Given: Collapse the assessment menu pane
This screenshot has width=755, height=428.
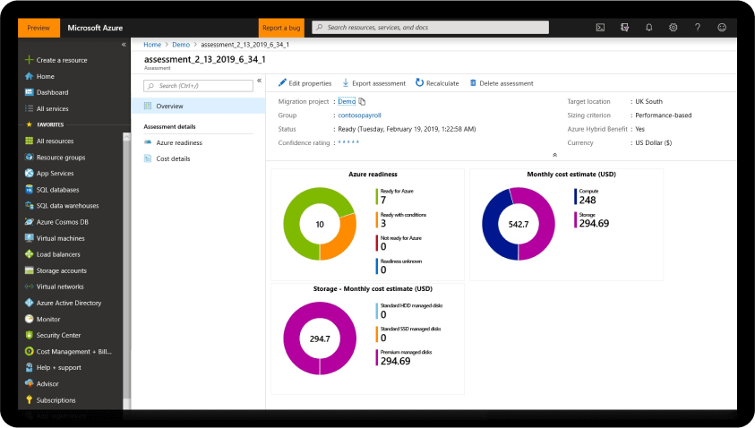Looking at the screenshot, I should click(259, 81).
